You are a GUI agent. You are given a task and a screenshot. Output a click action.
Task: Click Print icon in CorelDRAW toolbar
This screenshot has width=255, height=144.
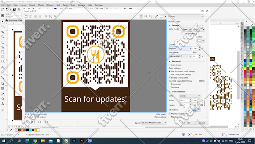click(x=19, y=10)
